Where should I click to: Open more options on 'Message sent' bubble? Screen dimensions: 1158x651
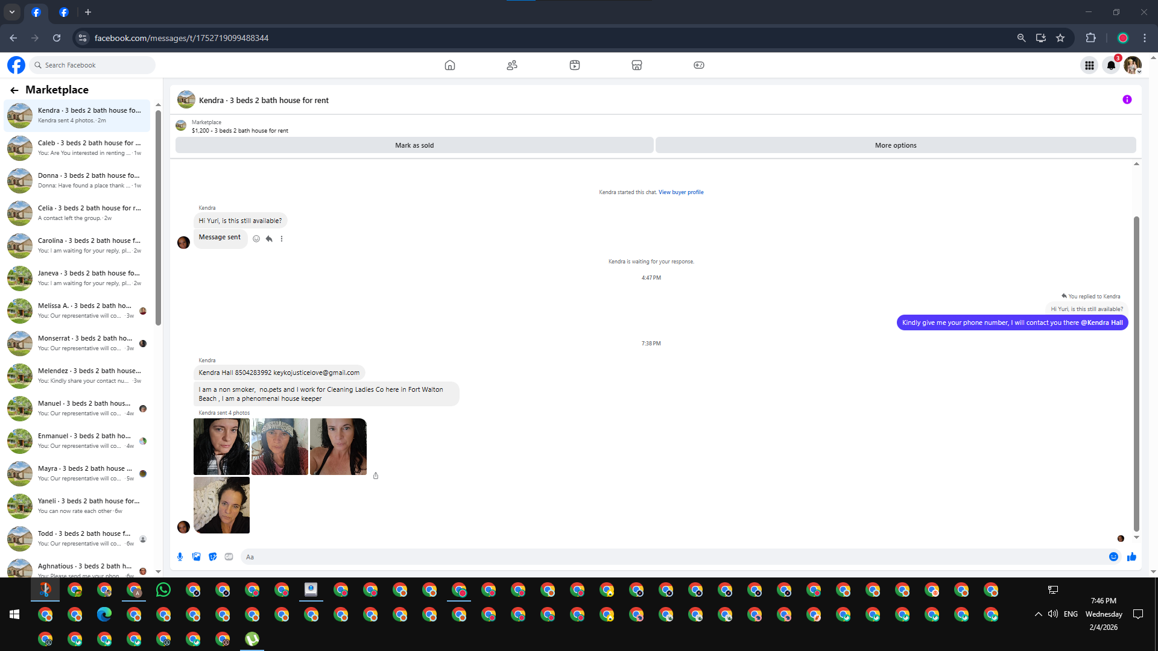pos(282,239)
